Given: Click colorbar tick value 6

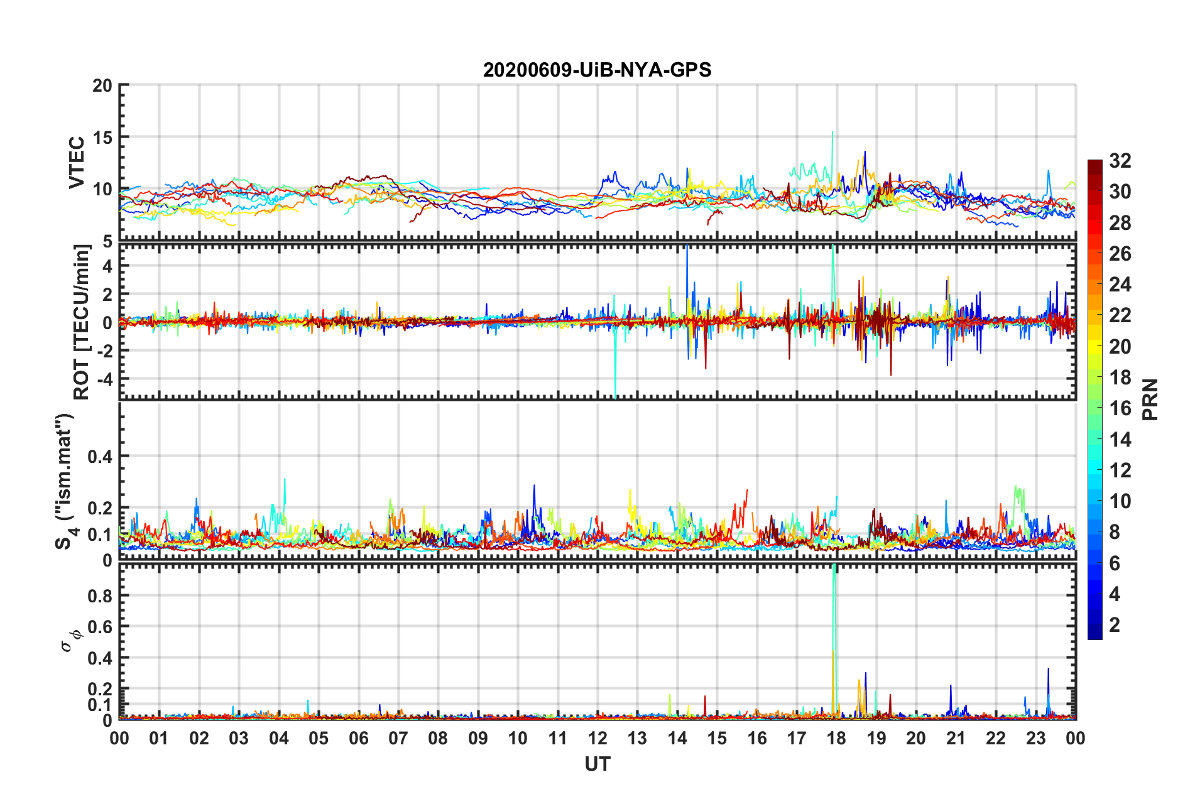Looking at the screenshot, I should tap(1115, 563).
